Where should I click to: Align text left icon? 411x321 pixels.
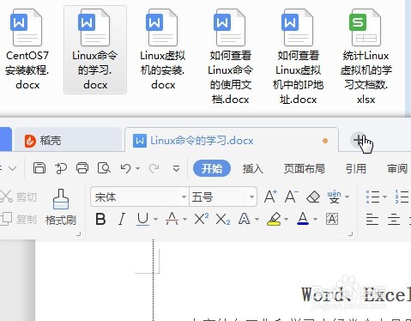click(x=372, y=220)
